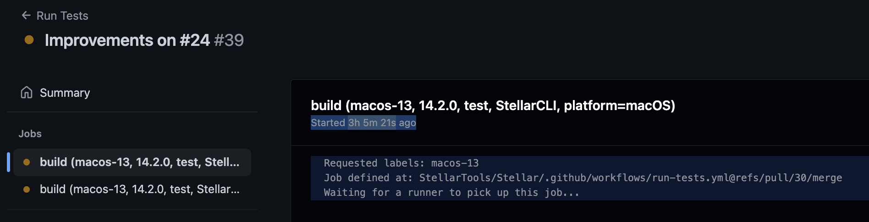Click the Requested labels: macos-13 log line

tap(401, 163)
